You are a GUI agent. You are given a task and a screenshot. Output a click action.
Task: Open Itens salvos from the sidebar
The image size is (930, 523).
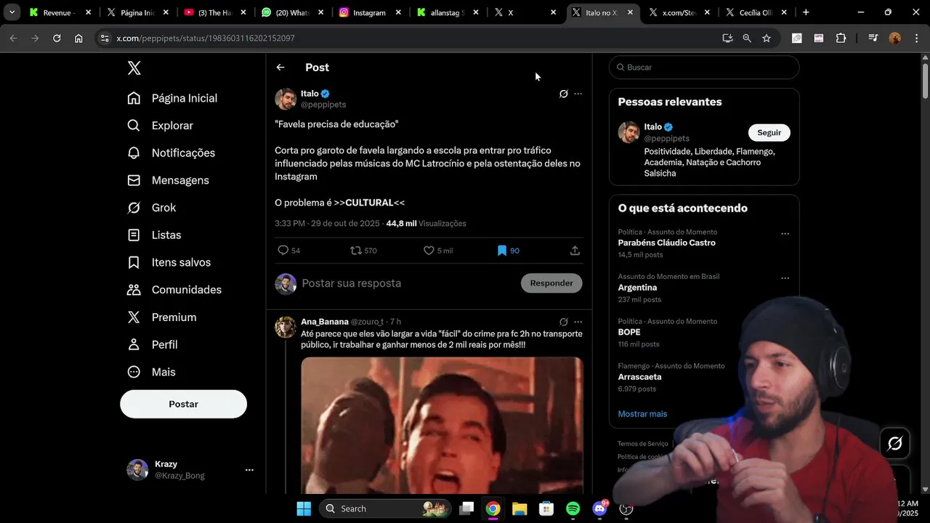pos(169,262)
